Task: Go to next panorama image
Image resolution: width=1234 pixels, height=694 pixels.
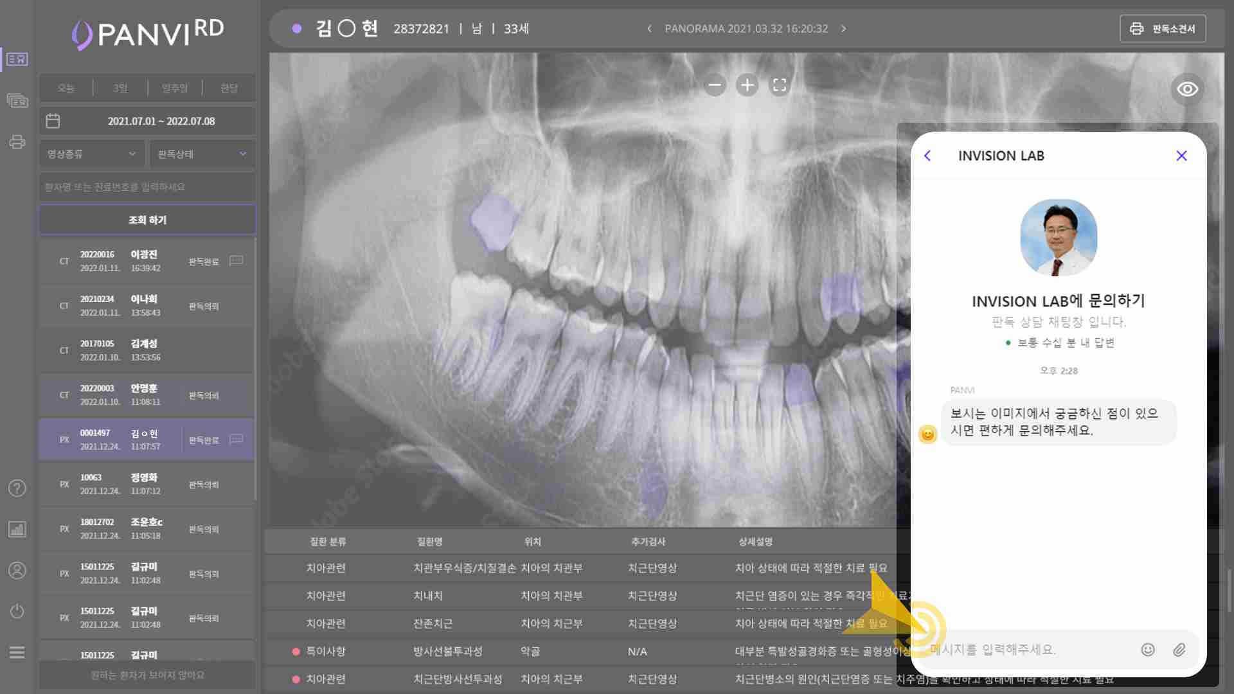Action: [x=843, y=29]
